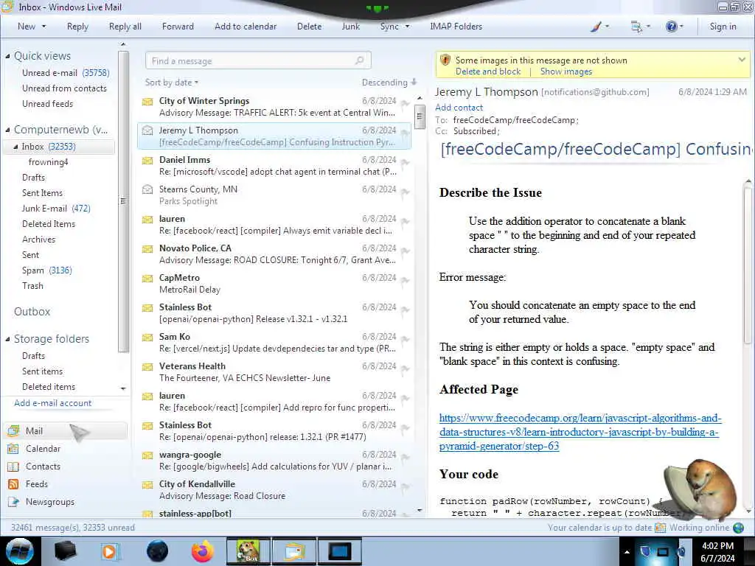Screen dimensions: 755x566
Task: Click Reply all in the toolbar
Action: pos(125,27)
